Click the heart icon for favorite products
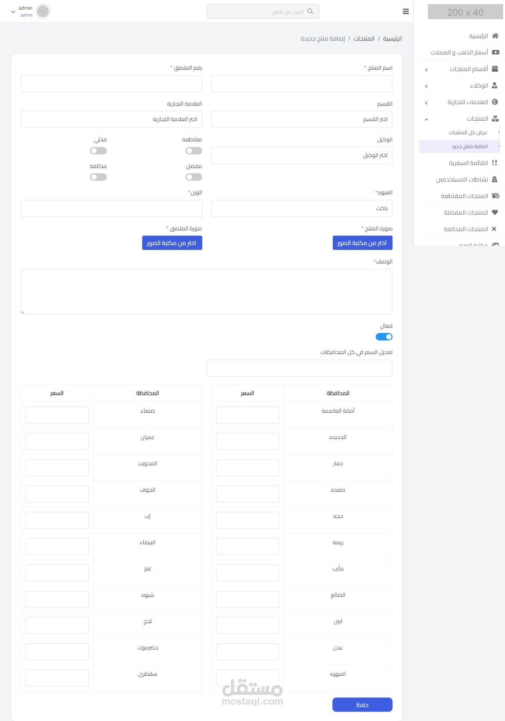Image resolution: width=505 pixels, height=721 pixels. tap(495, 212)
